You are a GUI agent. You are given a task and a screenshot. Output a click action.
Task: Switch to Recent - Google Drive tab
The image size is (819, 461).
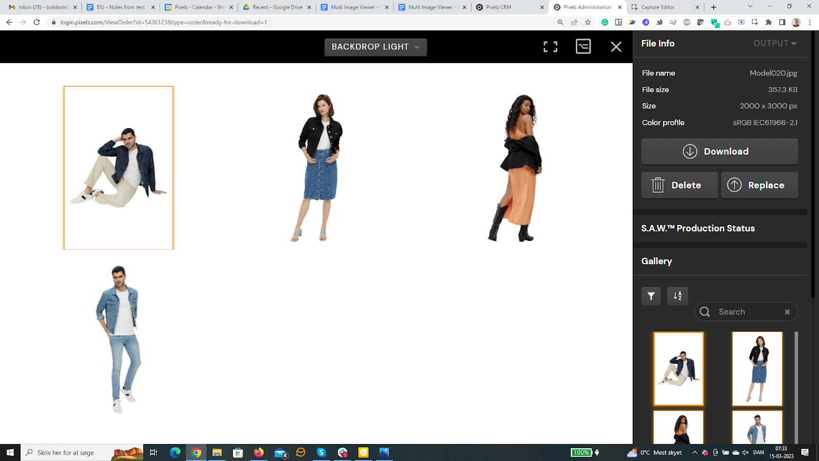[276, 7]
